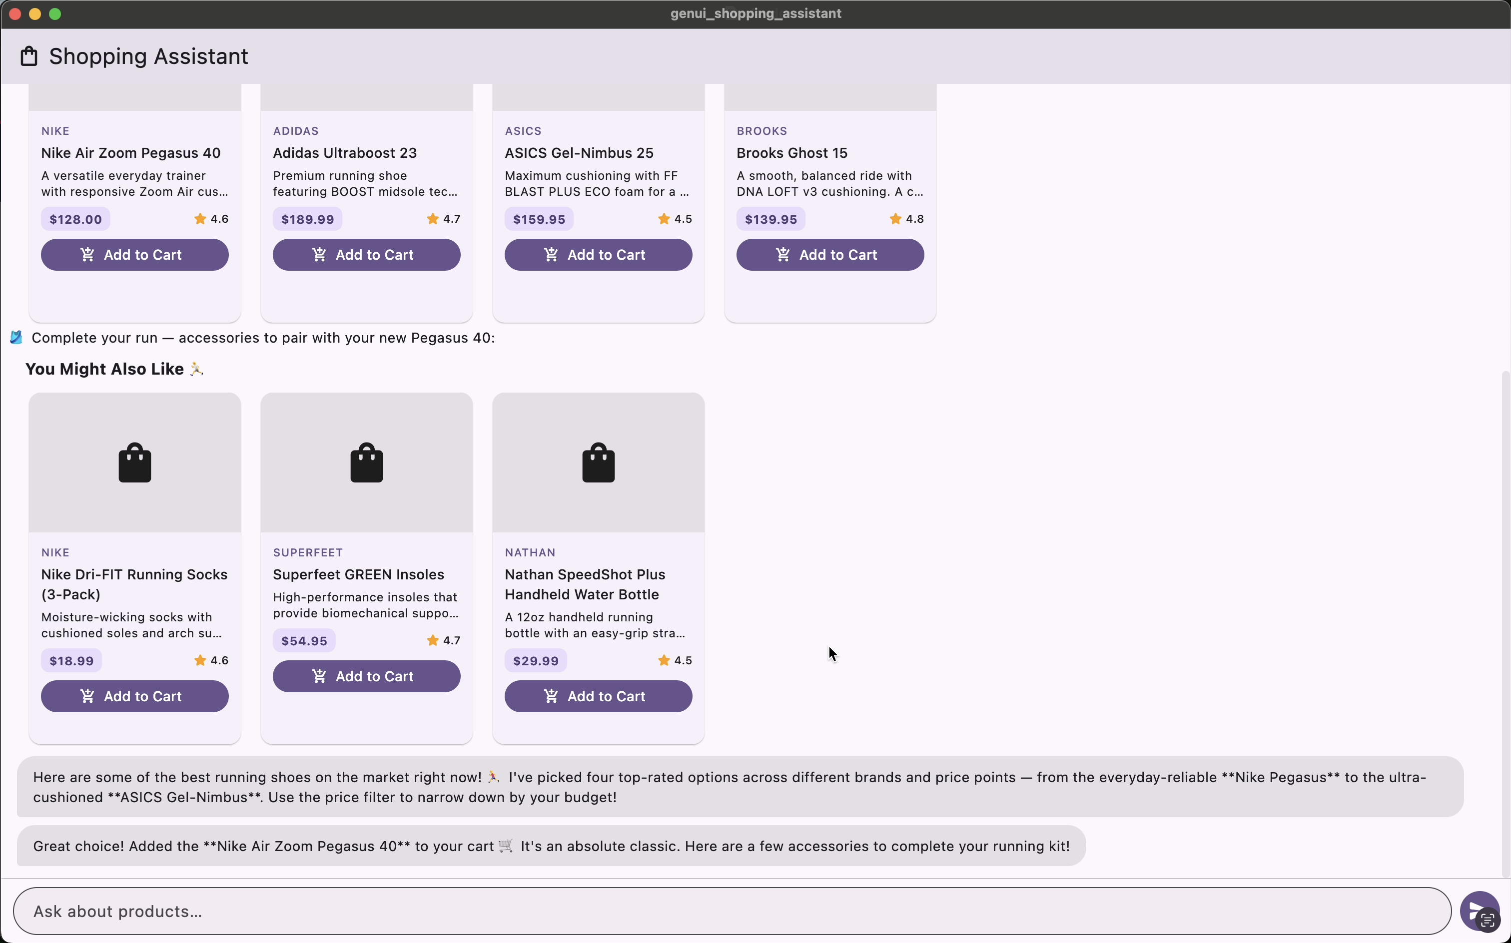Click the 'Maximum cushioning with FF BLAST' description

coord(597,184)
